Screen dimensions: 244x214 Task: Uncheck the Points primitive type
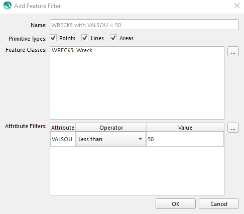[x=53, y=38]
